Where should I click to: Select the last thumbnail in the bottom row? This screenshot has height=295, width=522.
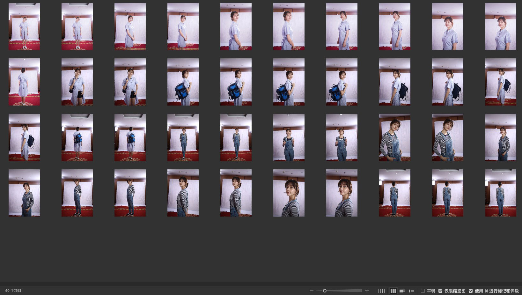[x=500, y=193]
